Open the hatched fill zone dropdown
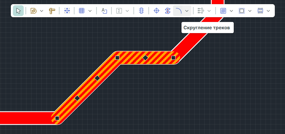This screenshot has height=134, width=285. pos(232,11)
